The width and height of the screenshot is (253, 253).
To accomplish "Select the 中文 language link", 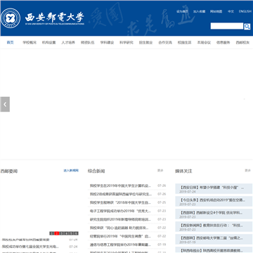I will coord(231,11).
